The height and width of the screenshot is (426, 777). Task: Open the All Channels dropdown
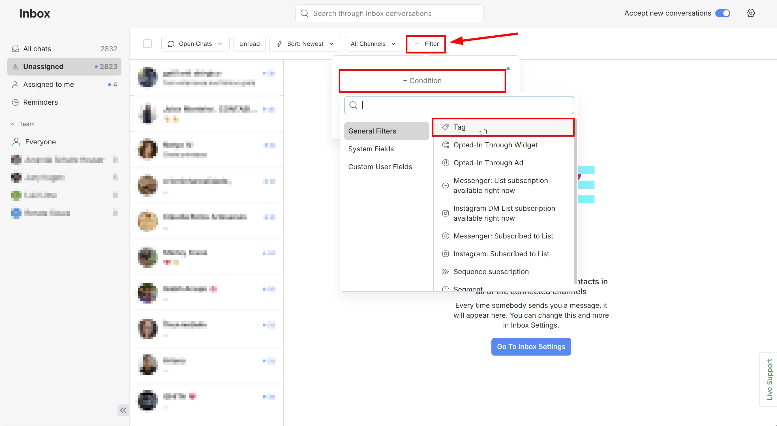coord(373,44)
